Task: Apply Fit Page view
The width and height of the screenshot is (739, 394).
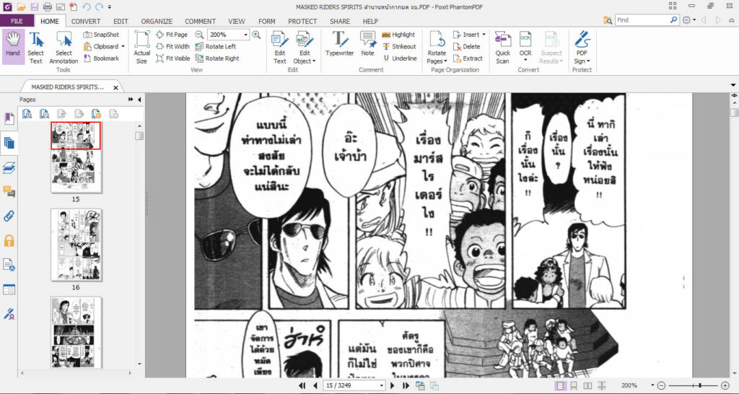Action: coord(172,35)
